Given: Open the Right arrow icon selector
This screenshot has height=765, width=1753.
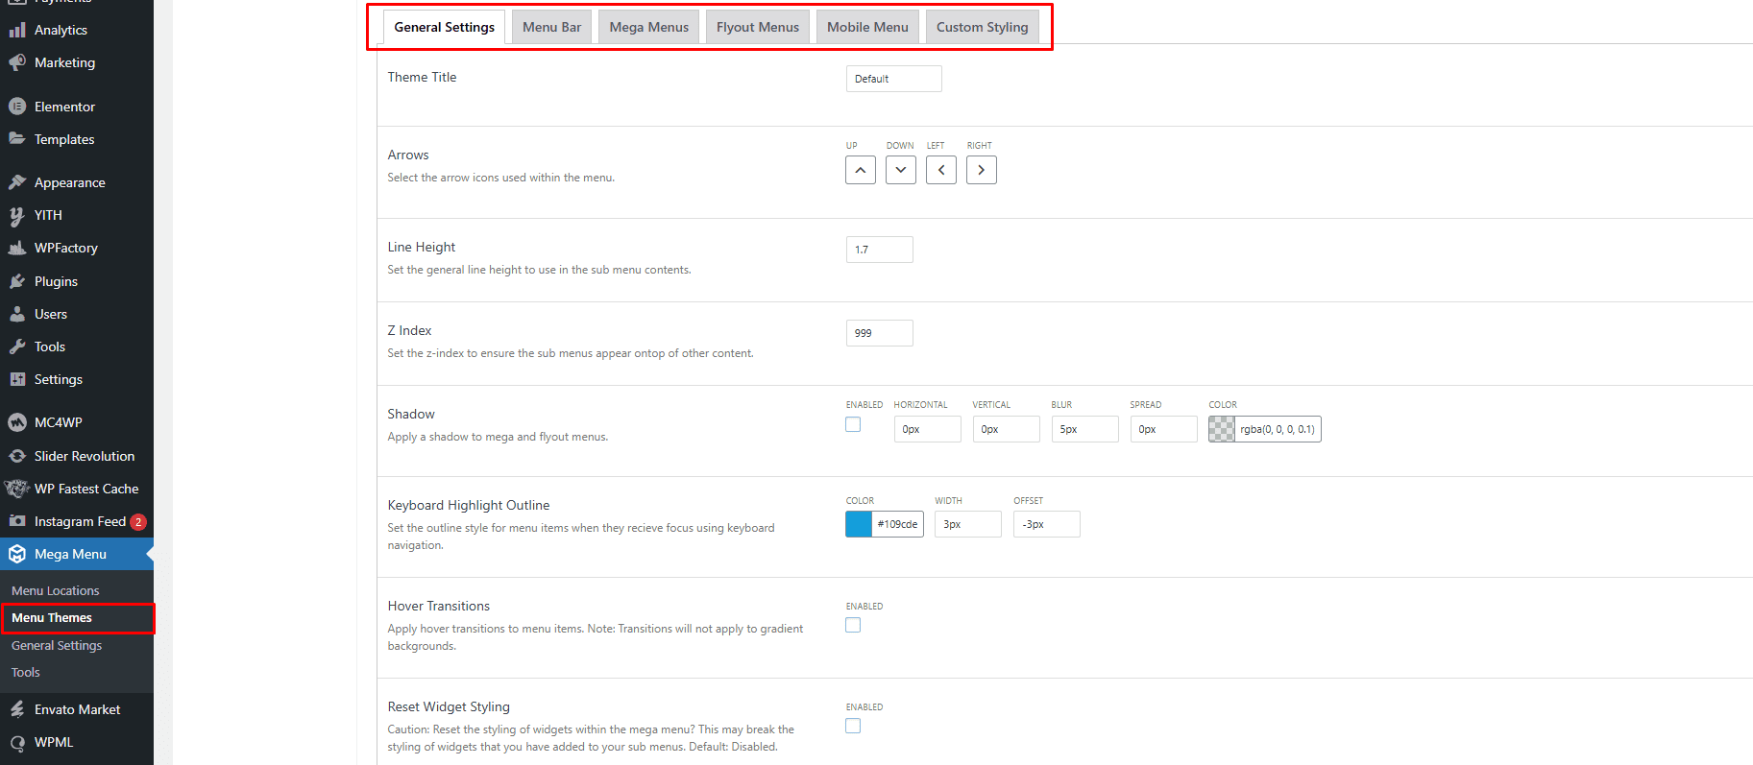Looking at the screenshot, I should pyautogui.click(x=981, y=170).
